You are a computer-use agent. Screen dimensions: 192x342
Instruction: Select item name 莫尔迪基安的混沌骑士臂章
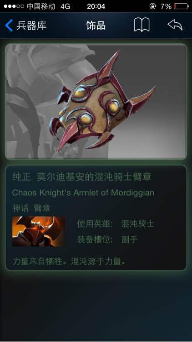point(94,177)
